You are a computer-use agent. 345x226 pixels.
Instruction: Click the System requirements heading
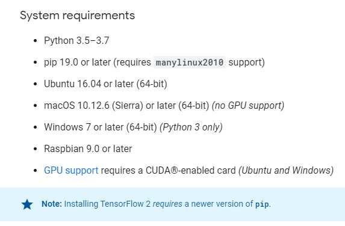[x=78, y=16]
